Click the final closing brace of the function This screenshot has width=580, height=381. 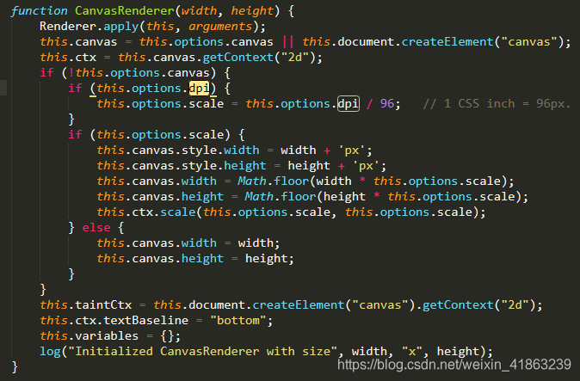15,367
